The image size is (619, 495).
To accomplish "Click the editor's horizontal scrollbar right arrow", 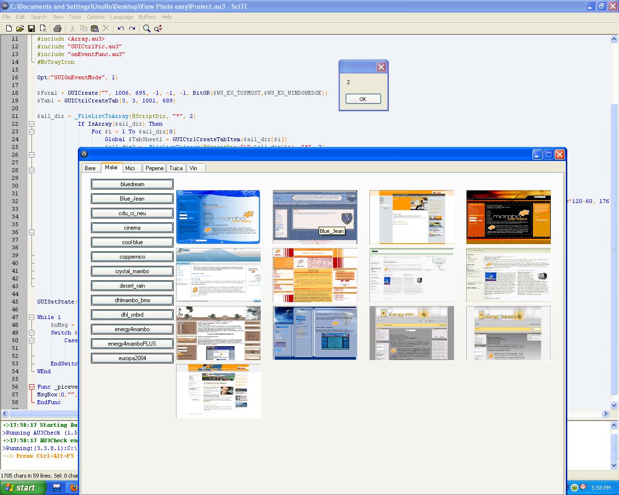I will point(605,414).
